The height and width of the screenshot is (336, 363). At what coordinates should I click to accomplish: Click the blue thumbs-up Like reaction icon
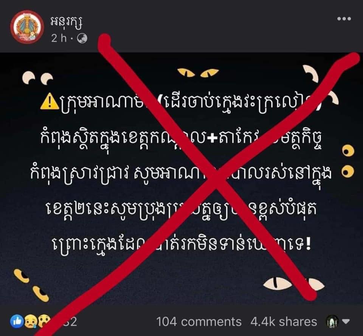[17, 322]
